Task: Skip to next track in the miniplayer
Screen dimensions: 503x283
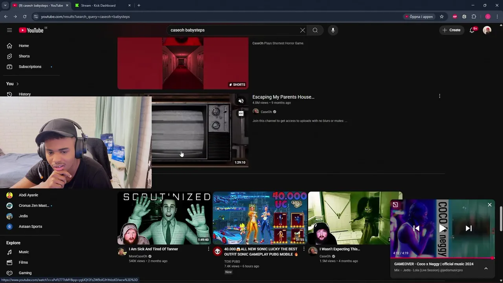Action: tap(468, 228)
